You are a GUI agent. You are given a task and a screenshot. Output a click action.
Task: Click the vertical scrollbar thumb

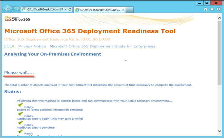coord(219,53)
